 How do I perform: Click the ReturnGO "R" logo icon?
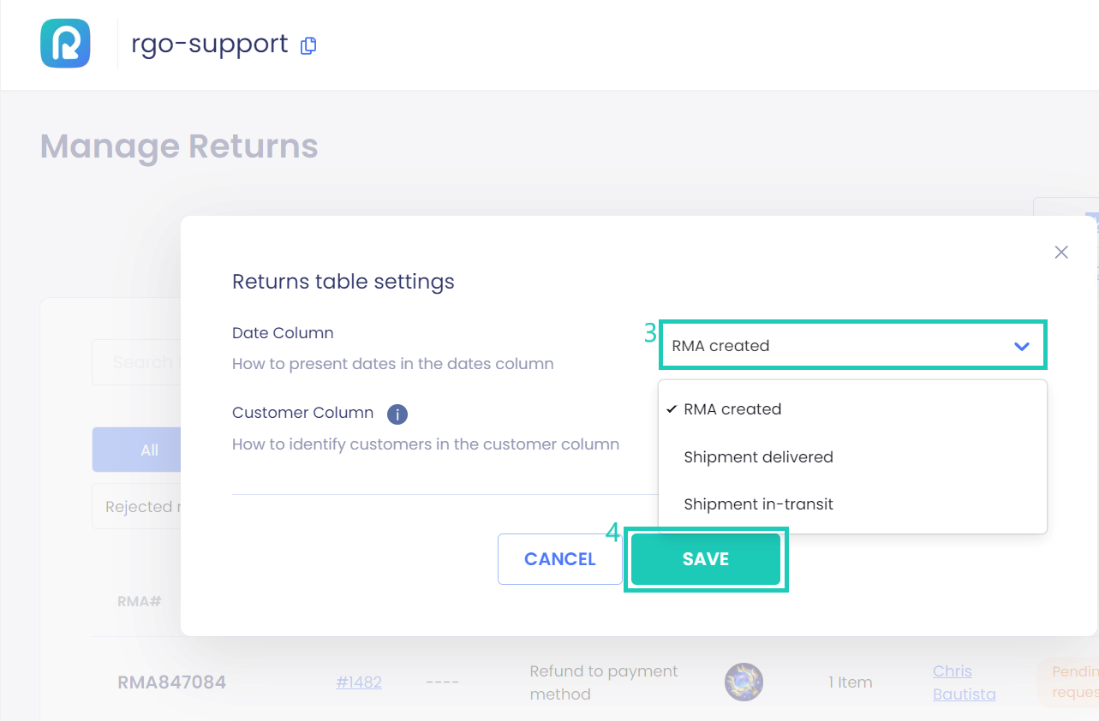click(65, 43)
